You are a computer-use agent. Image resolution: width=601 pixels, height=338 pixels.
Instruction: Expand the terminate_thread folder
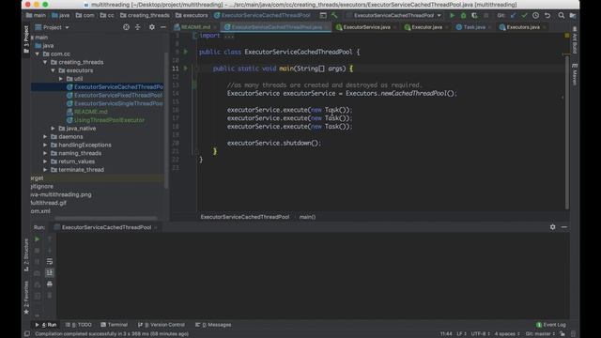click(x=45, y=170)
